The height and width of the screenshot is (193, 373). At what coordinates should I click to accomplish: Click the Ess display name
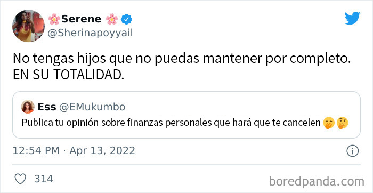(47, 107)
